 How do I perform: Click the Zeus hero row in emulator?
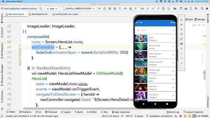155,38
